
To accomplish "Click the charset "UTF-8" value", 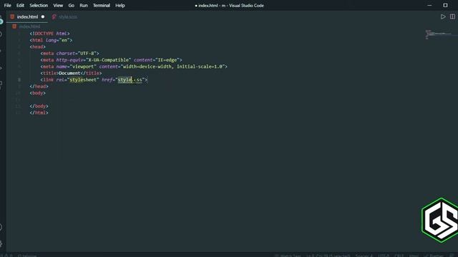I will pos(87,54).
